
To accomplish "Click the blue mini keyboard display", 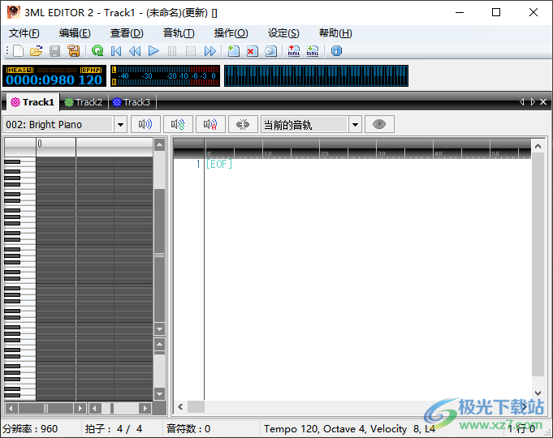I will coord(317,75).
